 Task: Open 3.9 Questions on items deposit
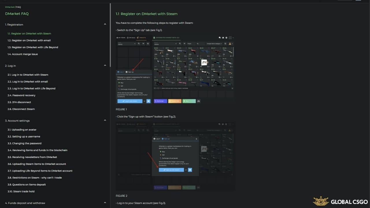coord(27,185)
